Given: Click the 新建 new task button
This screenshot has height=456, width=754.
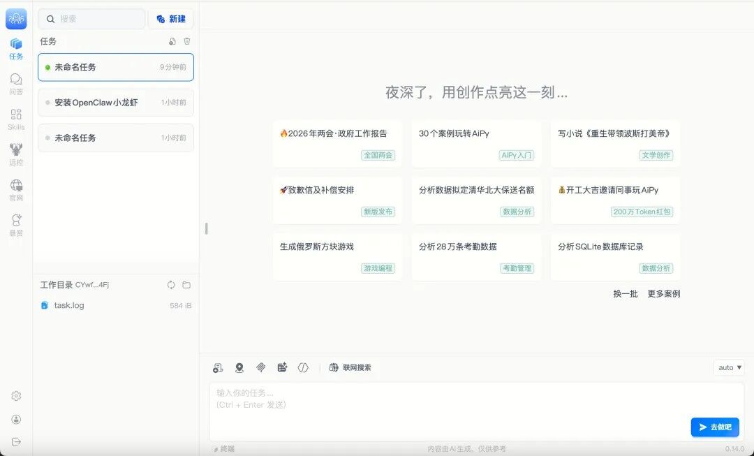Looking at the screenshot, I should click(171, 19).
